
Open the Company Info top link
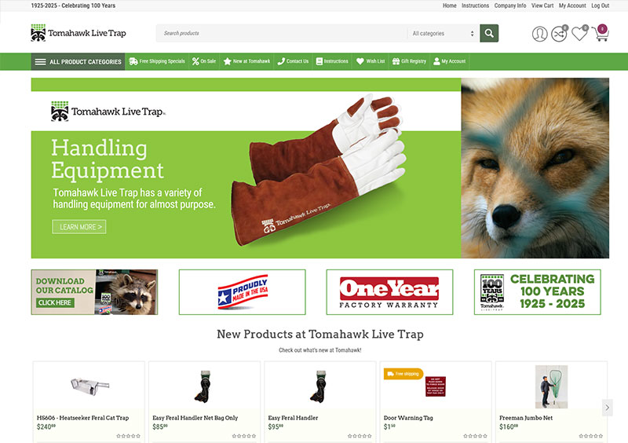coord(509,5)
